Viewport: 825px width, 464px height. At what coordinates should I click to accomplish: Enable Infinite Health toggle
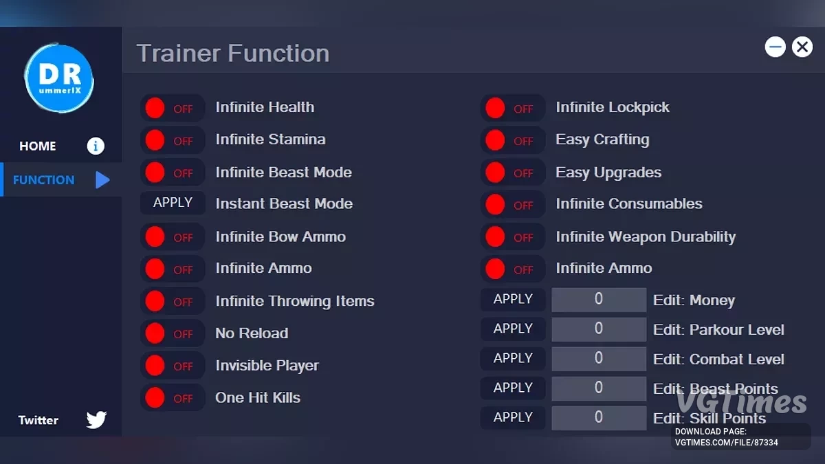coord(172,108)
